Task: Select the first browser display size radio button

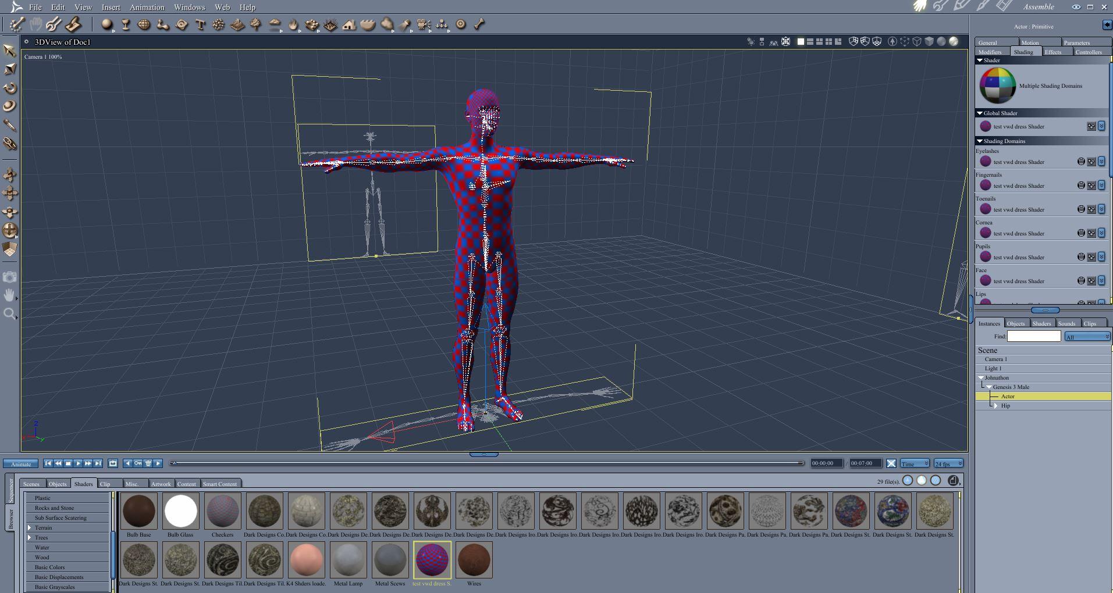Action: coord(908,480)
